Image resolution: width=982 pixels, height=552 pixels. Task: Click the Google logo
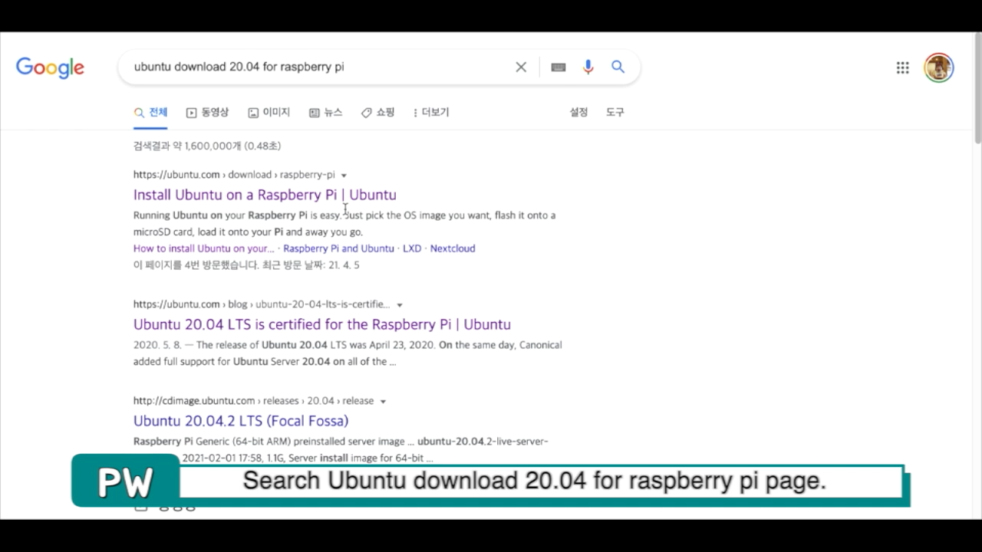coord(50,67)
